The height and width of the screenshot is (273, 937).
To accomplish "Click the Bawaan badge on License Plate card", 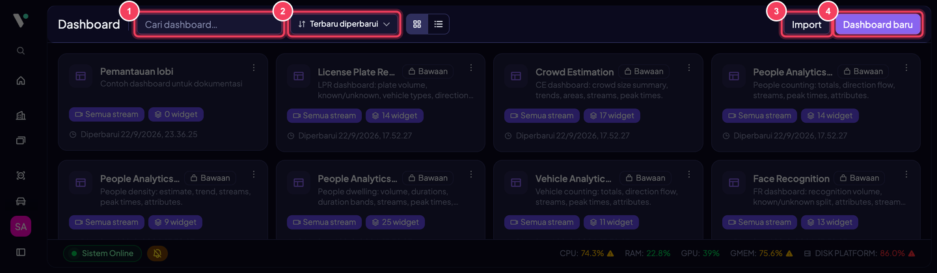I will (428, 71).
